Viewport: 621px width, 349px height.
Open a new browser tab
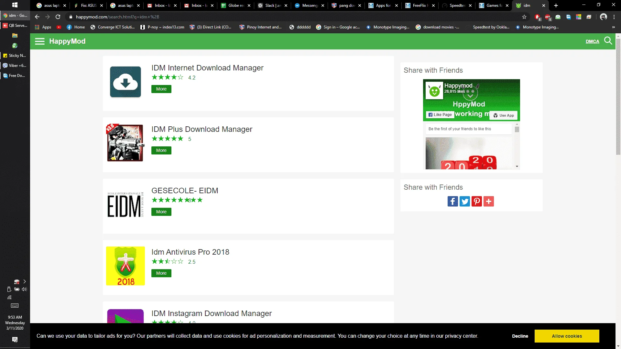556,5
